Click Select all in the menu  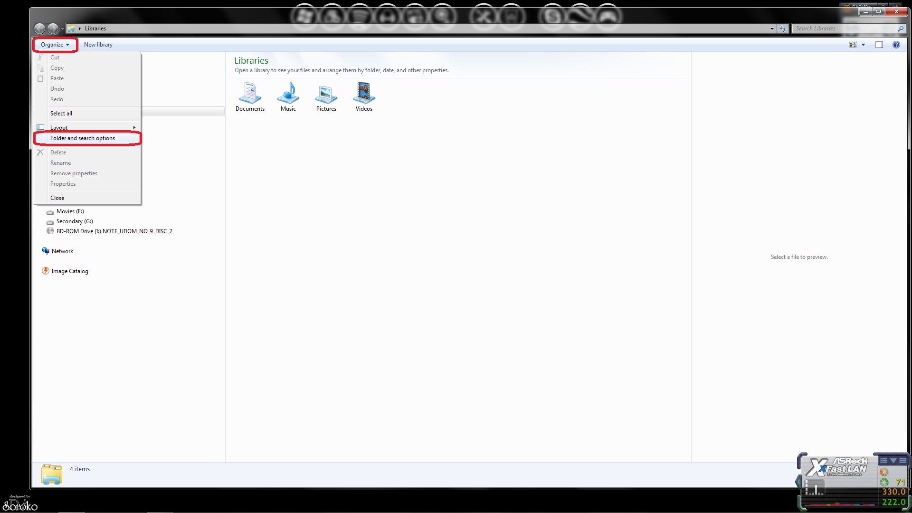click(x=61, y=114)
